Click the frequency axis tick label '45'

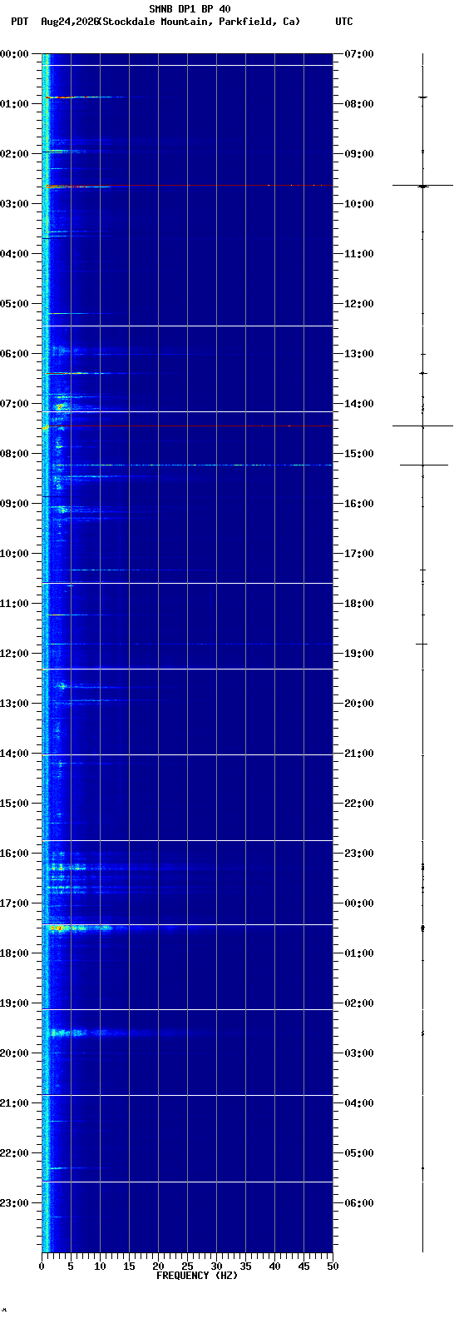click(x=304, y=1267)
